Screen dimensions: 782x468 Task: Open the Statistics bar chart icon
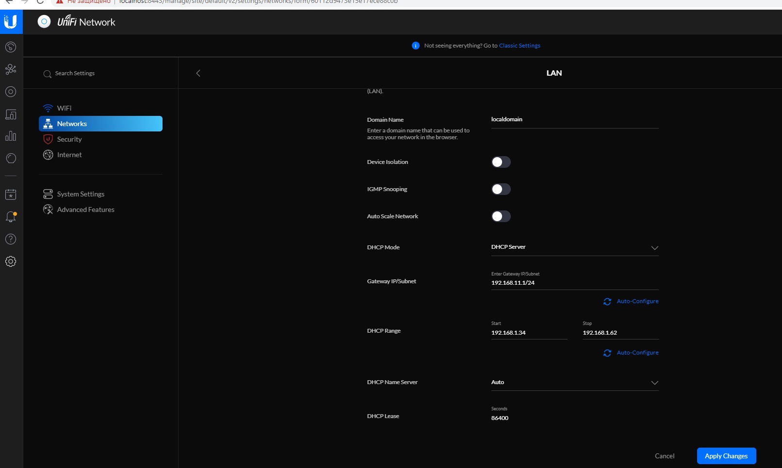click(x=11, y=136)
